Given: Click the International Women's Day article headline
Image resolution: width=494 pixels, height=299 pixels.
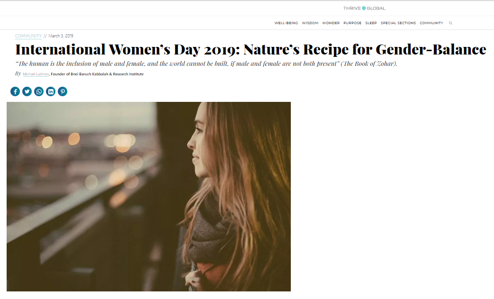Looking at the screenshot, I should click(251, 49).
